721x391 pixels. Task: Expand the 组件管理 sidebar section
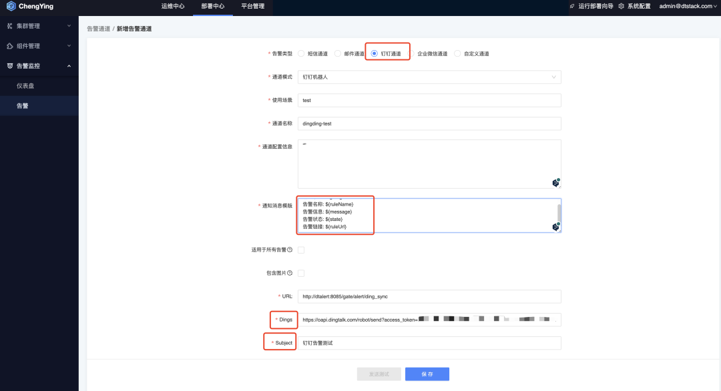pyautogui.click(x=39, y=46)
